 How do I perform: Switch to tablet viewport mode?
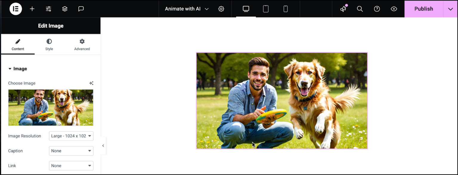pos(266,9)
